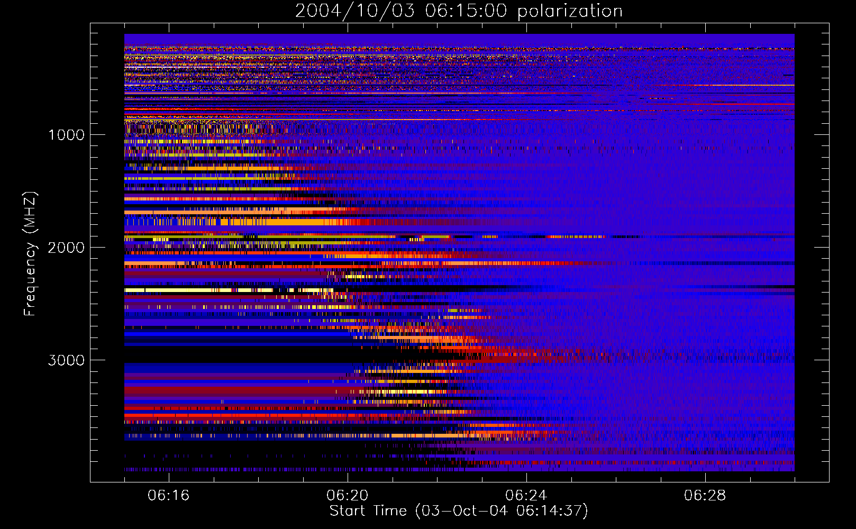Viewport: 856px width, 529px height.
Task: Click the 3000 frequency tick label
Action: click(x=66, y=360)
